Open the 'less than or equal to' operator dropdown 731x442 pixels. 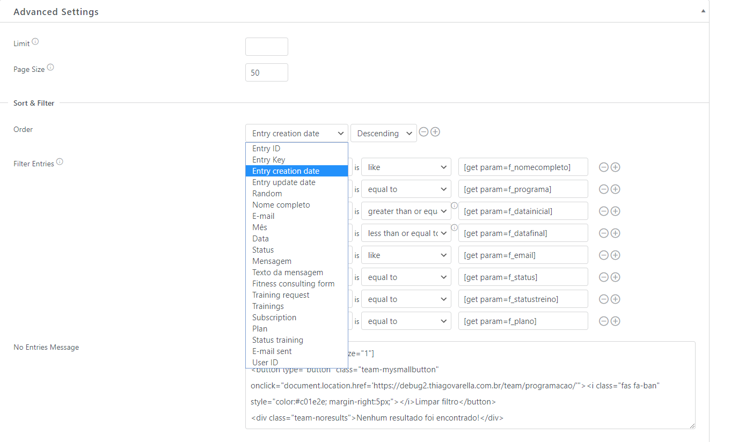(406, 233)
